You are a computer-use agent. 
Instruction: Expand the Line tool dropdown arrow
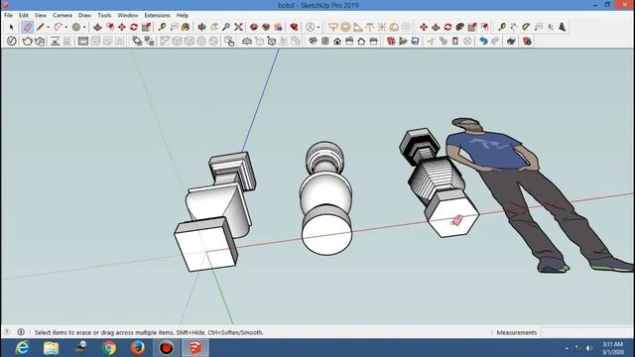point(48,27)
